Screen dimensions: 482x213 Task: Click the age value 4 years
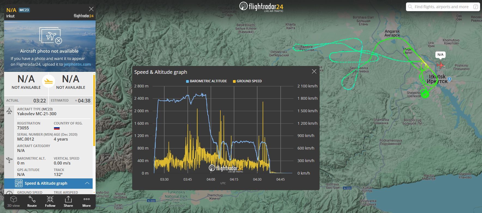[61, 139]
